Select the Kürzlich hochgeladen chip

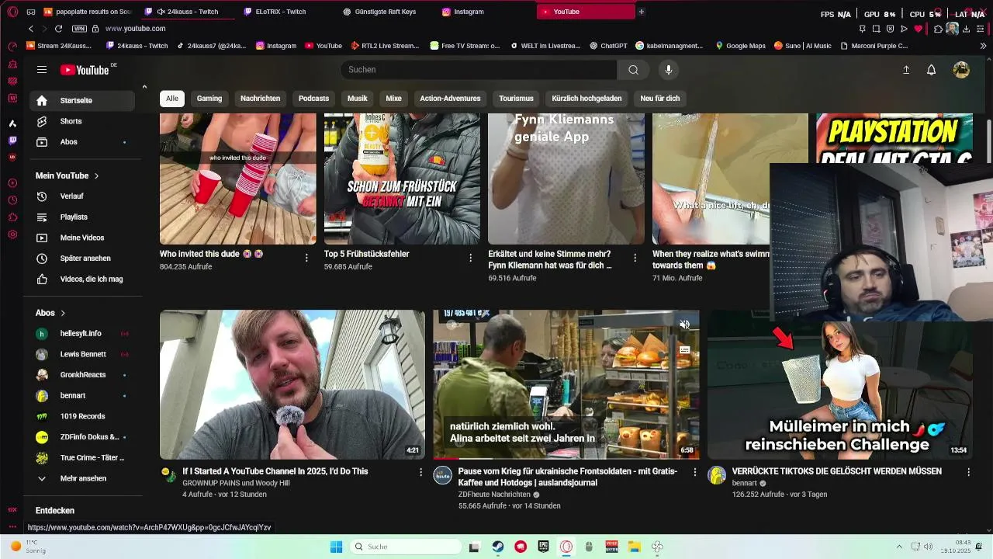[x=586, y=99]
